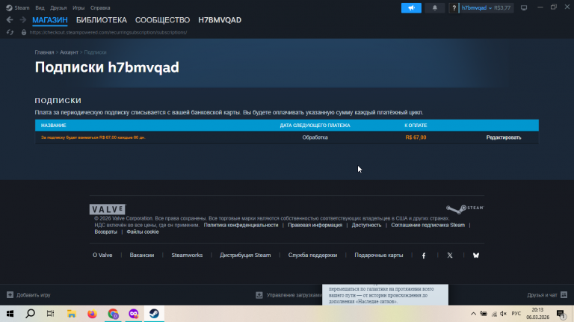Image resolution: width=574 pixels, height=322 pixels.
Task: Click the Аккаунт breadcrumb link
Action: 70,52
